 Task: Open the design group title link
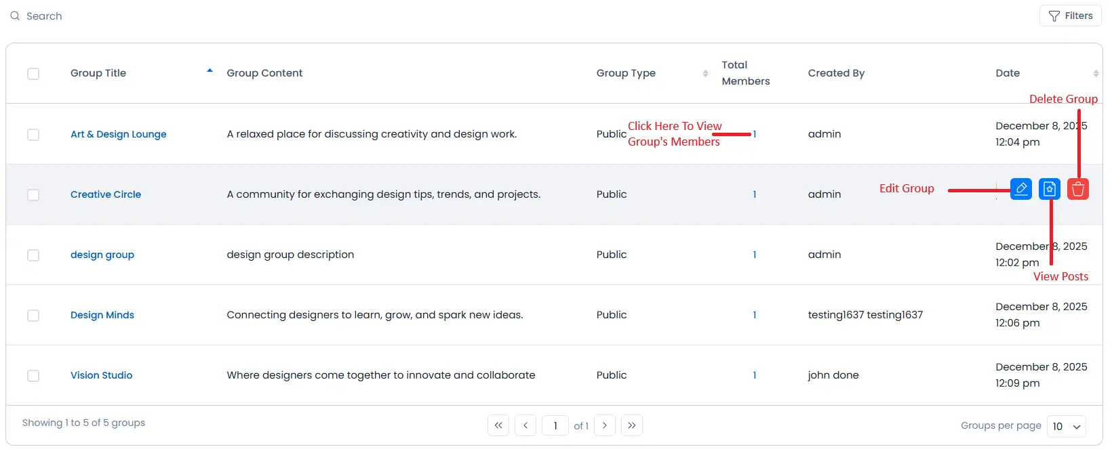[x=102, y=255]
